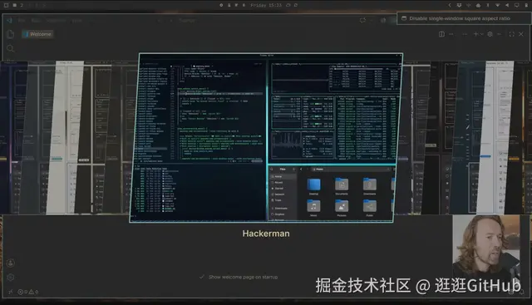Open the File menu

click(x=22, y=20)
